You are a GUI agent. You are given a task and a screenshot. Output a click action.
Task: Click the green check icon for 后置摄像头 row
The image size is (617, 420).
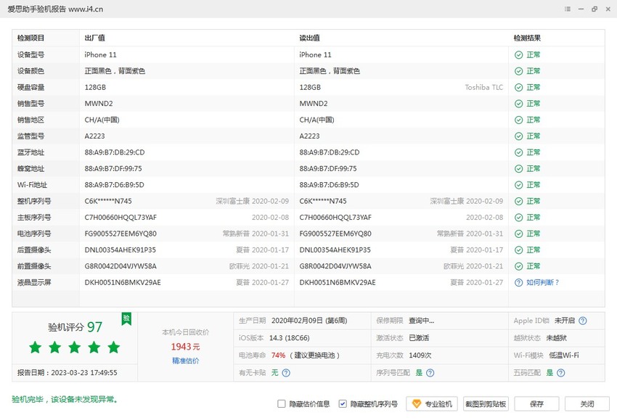coord(518,250)
